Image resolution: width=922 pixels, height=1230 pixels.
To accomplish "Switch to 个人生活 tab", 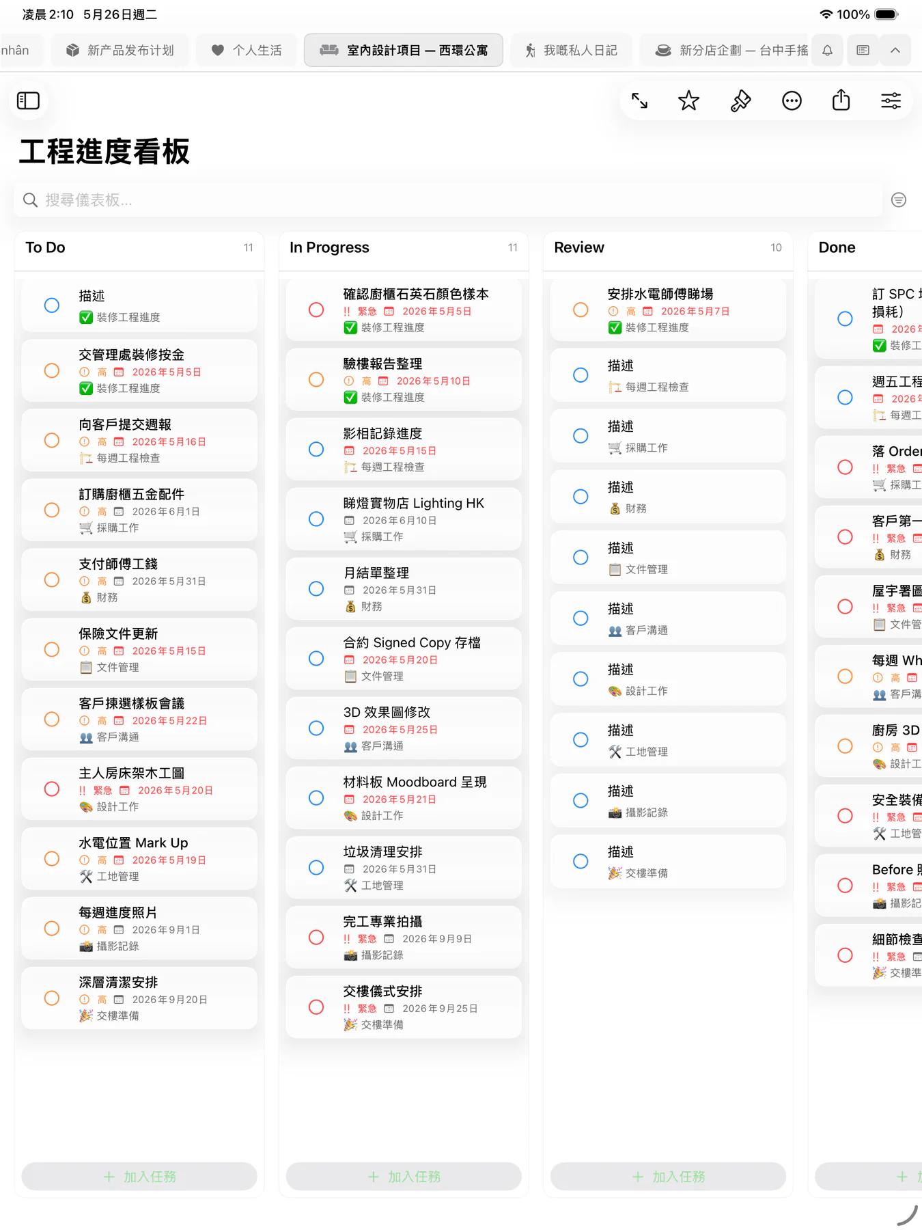I will [247, 51].
